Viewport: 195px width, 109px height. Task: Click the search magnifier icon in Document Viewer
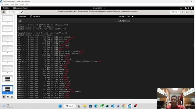(x=183, y=12)
